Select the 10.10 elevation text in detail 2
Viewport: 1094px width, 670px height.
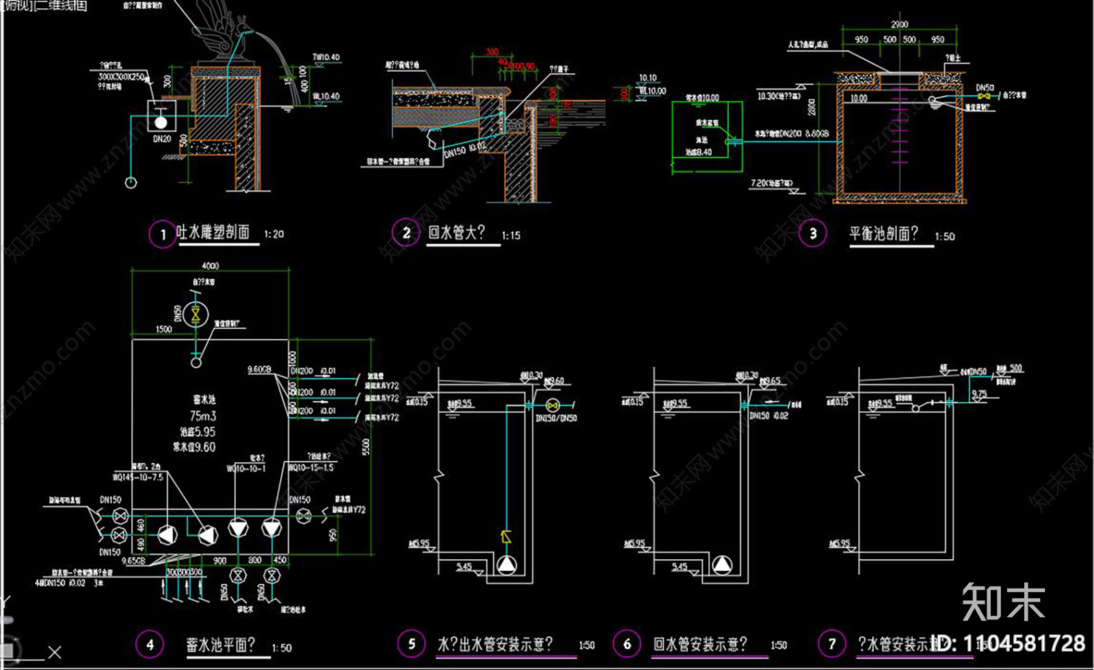pos(648,78)
